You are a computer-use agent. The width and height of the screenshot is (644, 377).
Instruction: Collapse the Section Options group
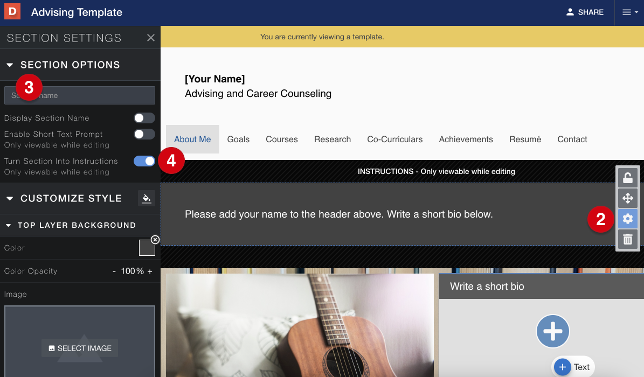10,65
